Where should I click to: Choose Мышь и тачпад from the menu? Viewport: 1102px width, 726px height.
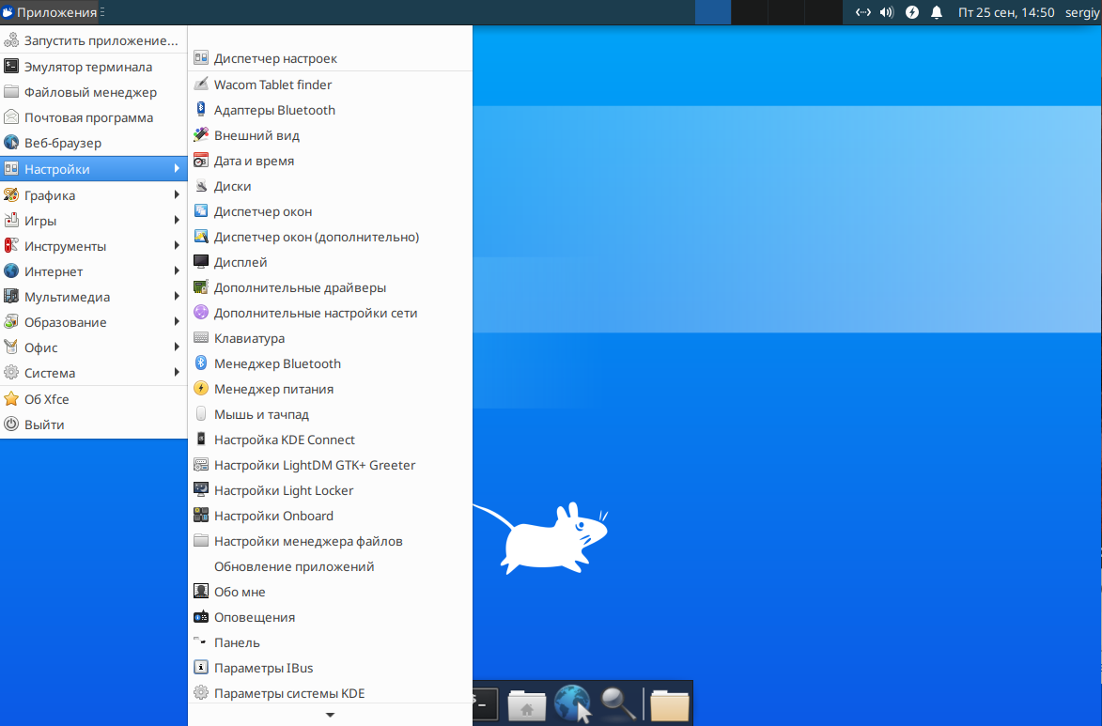coord(331,414)
